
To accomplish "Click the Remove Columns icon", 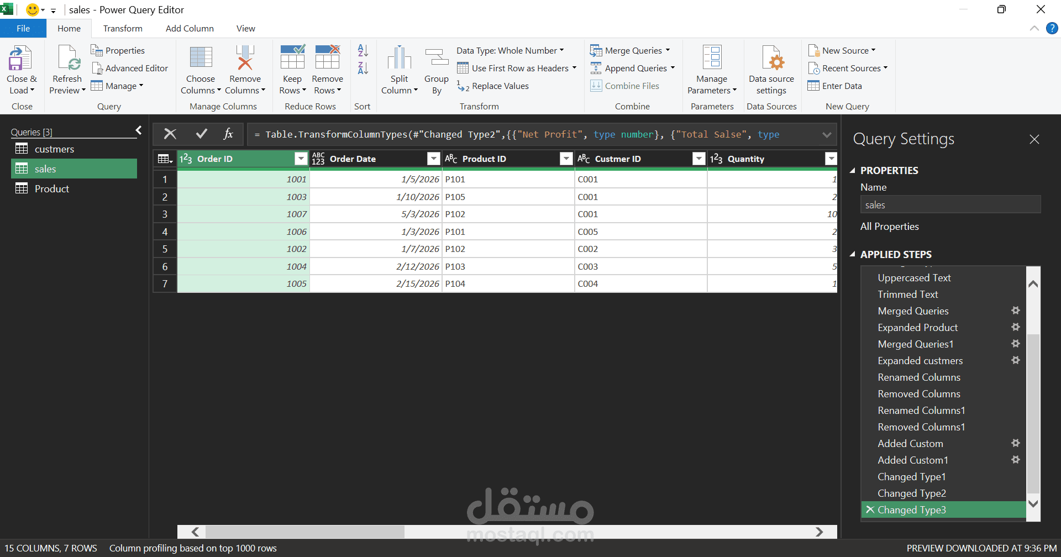I will (245, 58).
